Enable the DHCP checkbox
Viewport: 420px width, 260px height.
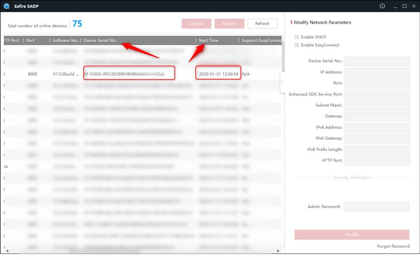297,37
